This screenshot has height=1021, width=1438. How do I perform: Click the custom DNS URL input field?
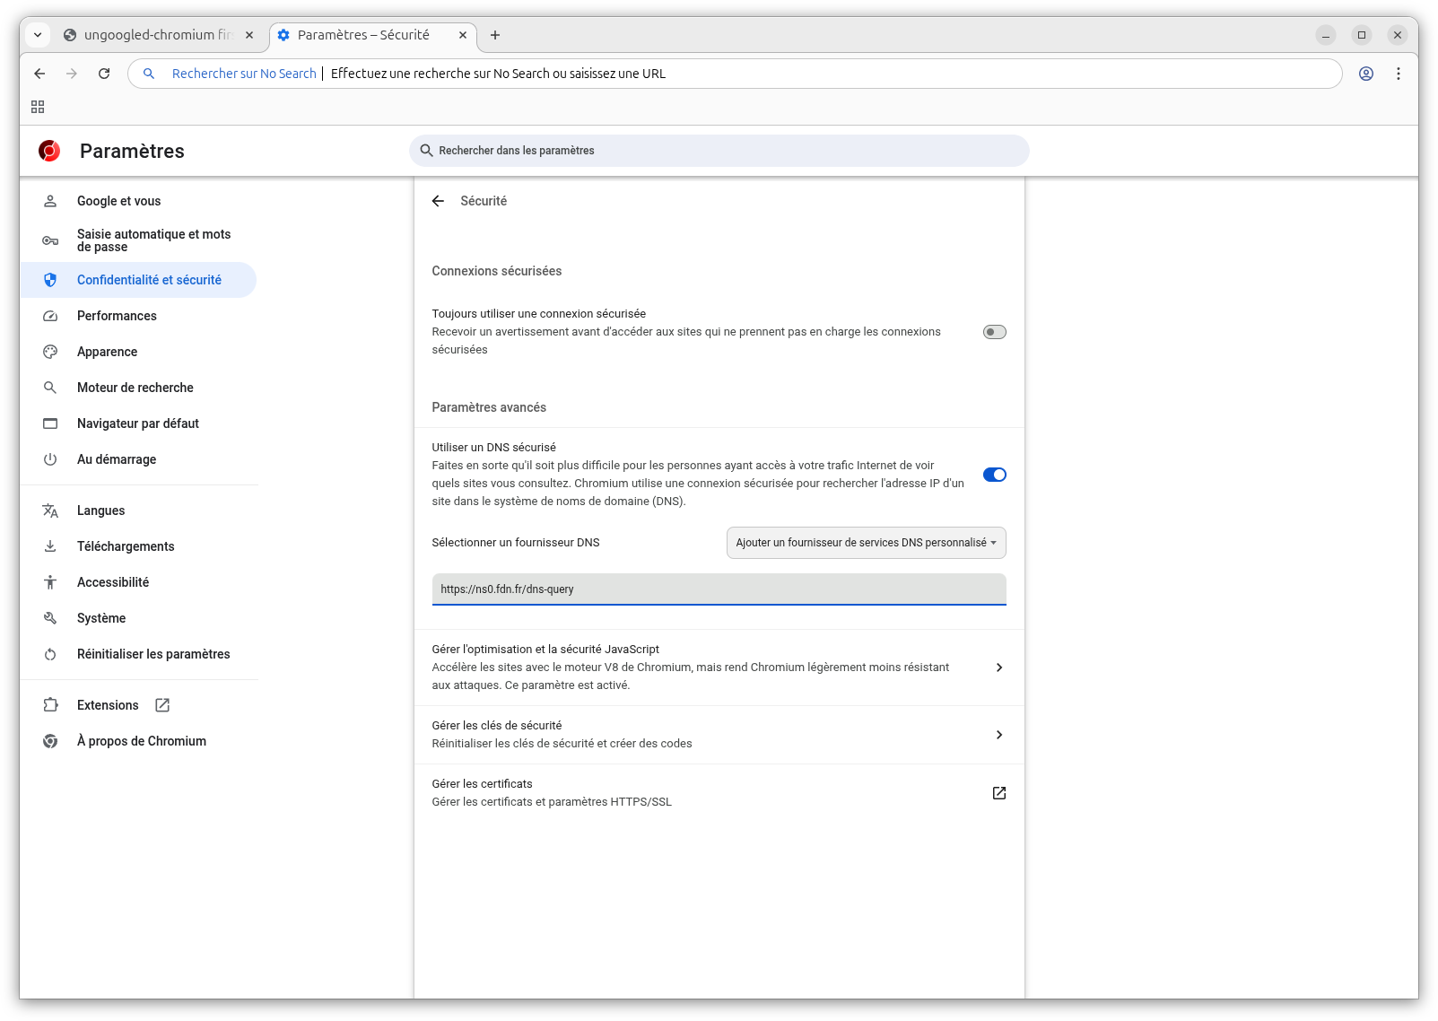(x=718, y=589)
